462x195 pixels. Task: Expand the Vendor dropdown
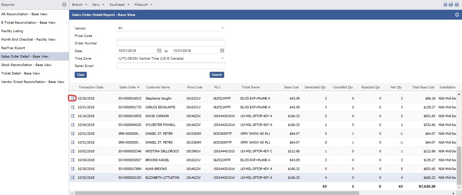pyautogui.click(x=223, y=28)
